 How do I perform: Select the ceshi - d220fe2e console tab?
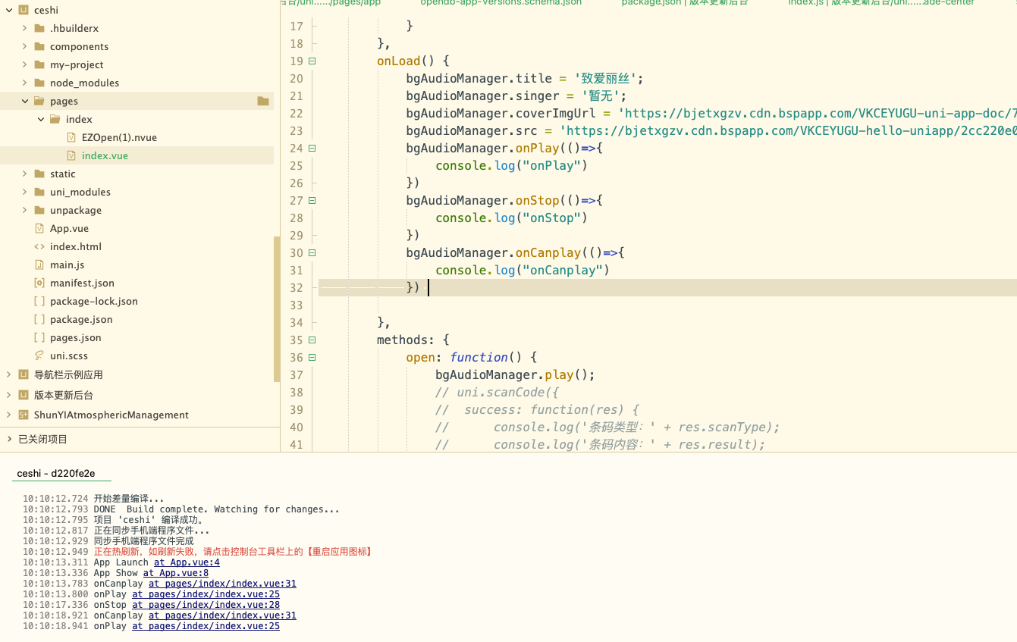click(x=56, y=473)
